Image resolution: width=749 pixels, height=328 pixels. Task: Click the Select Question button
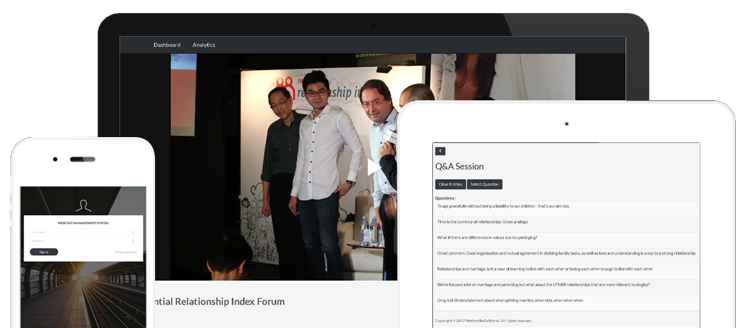coord(484,184)
